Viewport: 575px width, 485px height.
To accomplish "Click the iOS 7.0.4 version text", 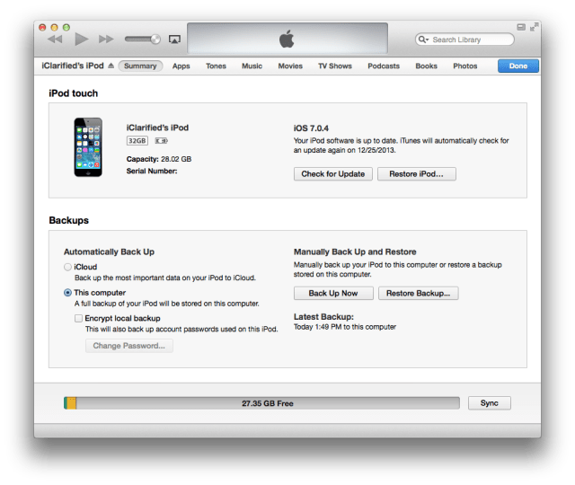I will click(x=311, y=128).
